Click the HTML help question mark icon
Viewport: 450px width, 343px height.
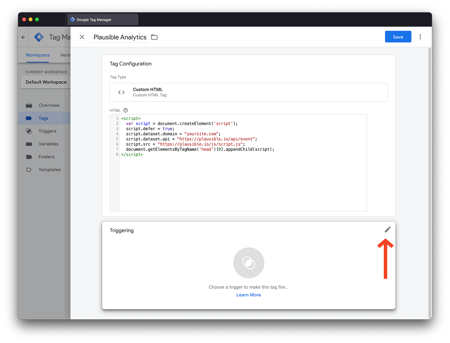tap(125, 110)
